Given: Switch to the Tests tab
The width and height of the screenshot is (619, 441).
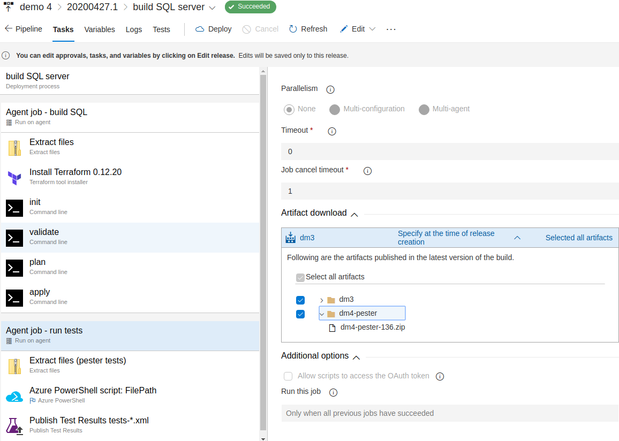Looking at the screenshot, I should pyautogui.click(x=162, y=29).
